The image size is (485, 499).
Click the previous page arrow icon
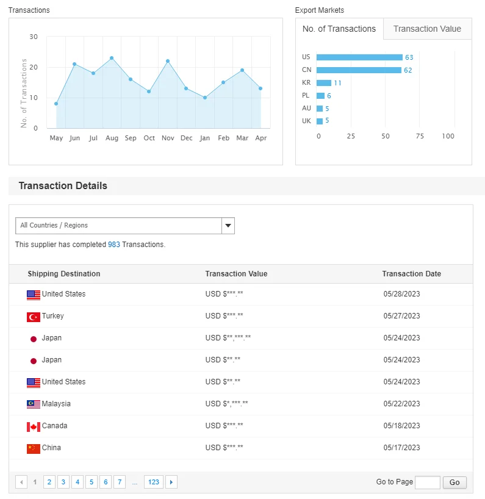click(x=21, y=483)
